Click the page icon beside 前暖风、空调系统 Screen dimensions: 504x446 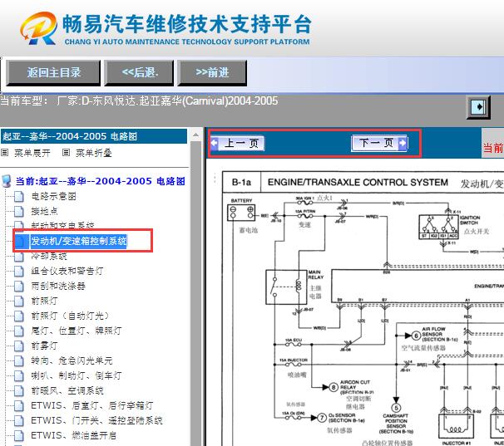[x=19, y=390]
